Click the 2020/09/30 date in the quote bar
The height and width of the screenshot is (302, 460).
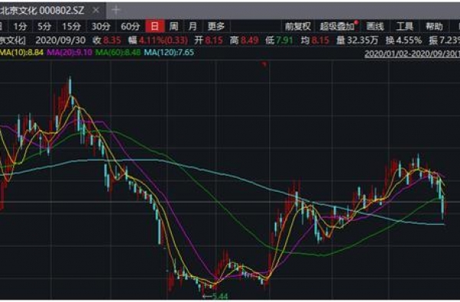click(61, 40)
